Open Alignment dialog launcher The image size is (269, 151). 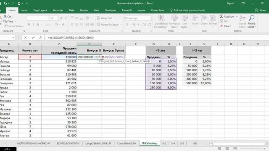tap(122, 31)
